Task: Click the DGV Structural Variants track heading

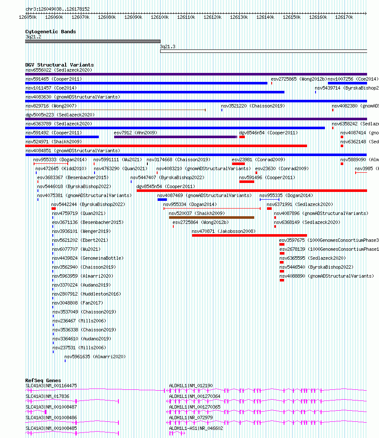Action: click(59, 65)
